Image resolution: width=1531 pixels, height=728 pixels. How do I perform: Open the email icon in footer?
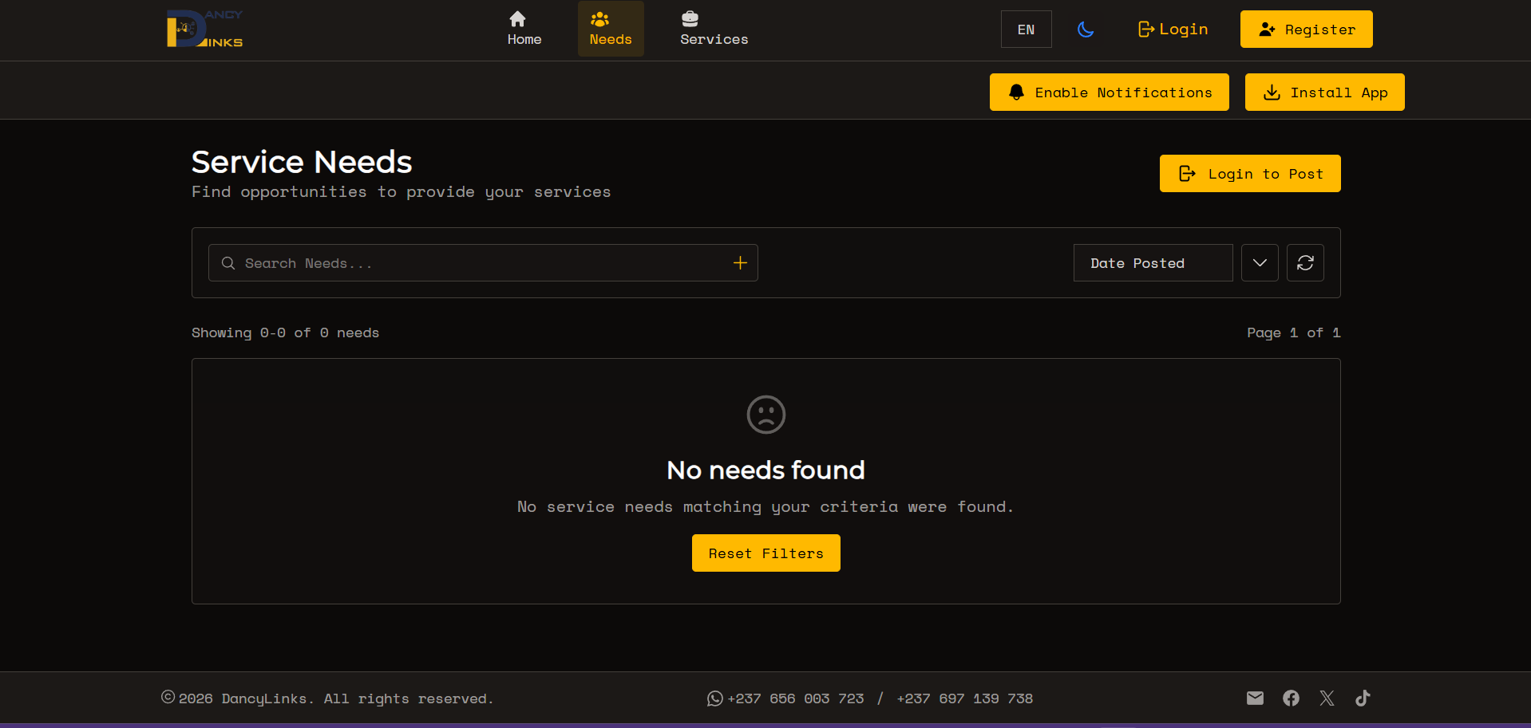pyautogui.click(x=1255, y=698)
